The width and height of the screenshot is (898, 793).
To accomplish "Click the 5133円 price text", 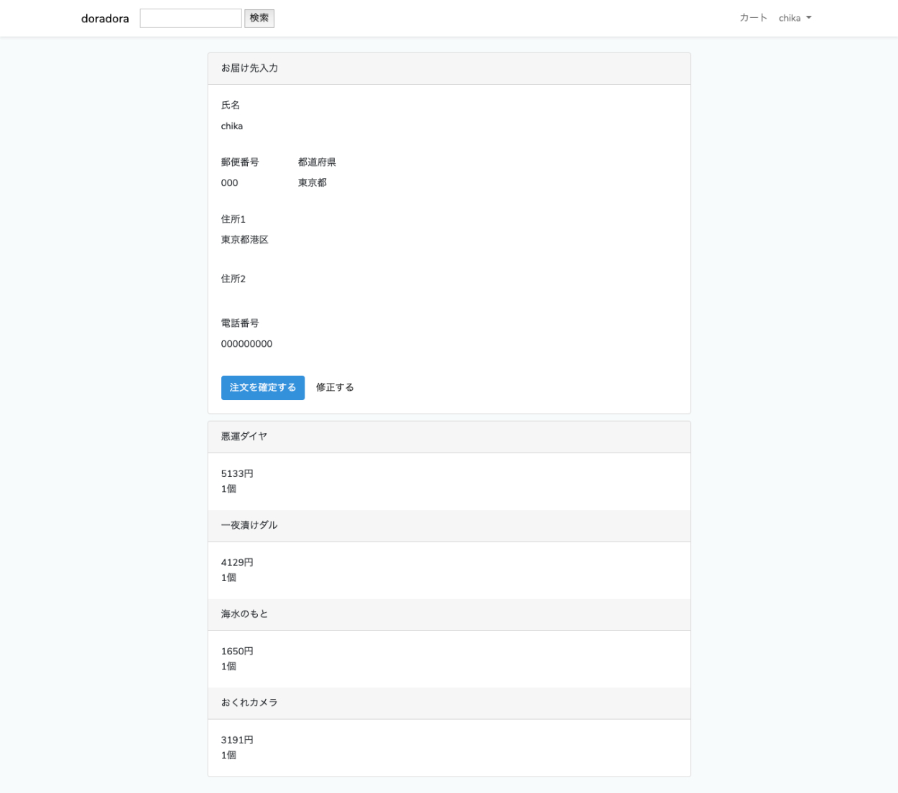I will [237, 474].
